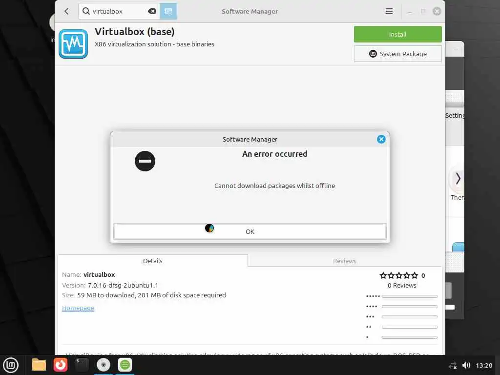
Task: Click into the virtualbox search field
Action: click(x=119, y=11)
